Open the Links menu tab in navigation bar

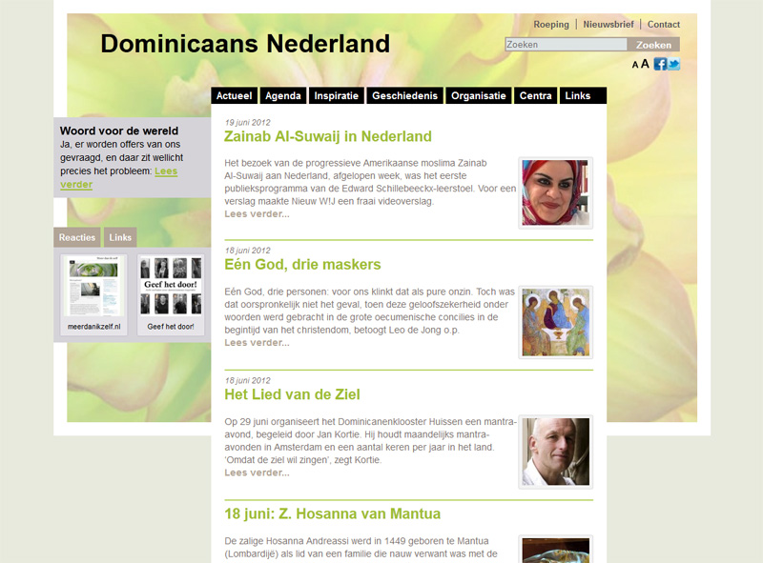(578, 96)
